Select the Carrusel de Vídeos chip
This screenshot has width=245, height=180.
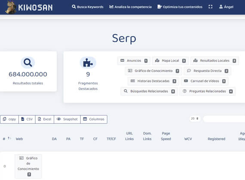[x=205, y=81]
